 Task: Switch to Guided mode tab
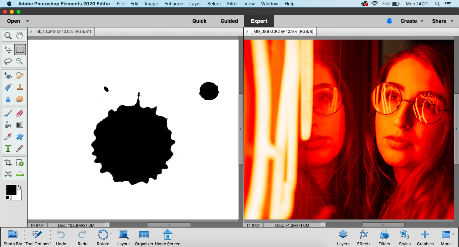pos(229,21)
